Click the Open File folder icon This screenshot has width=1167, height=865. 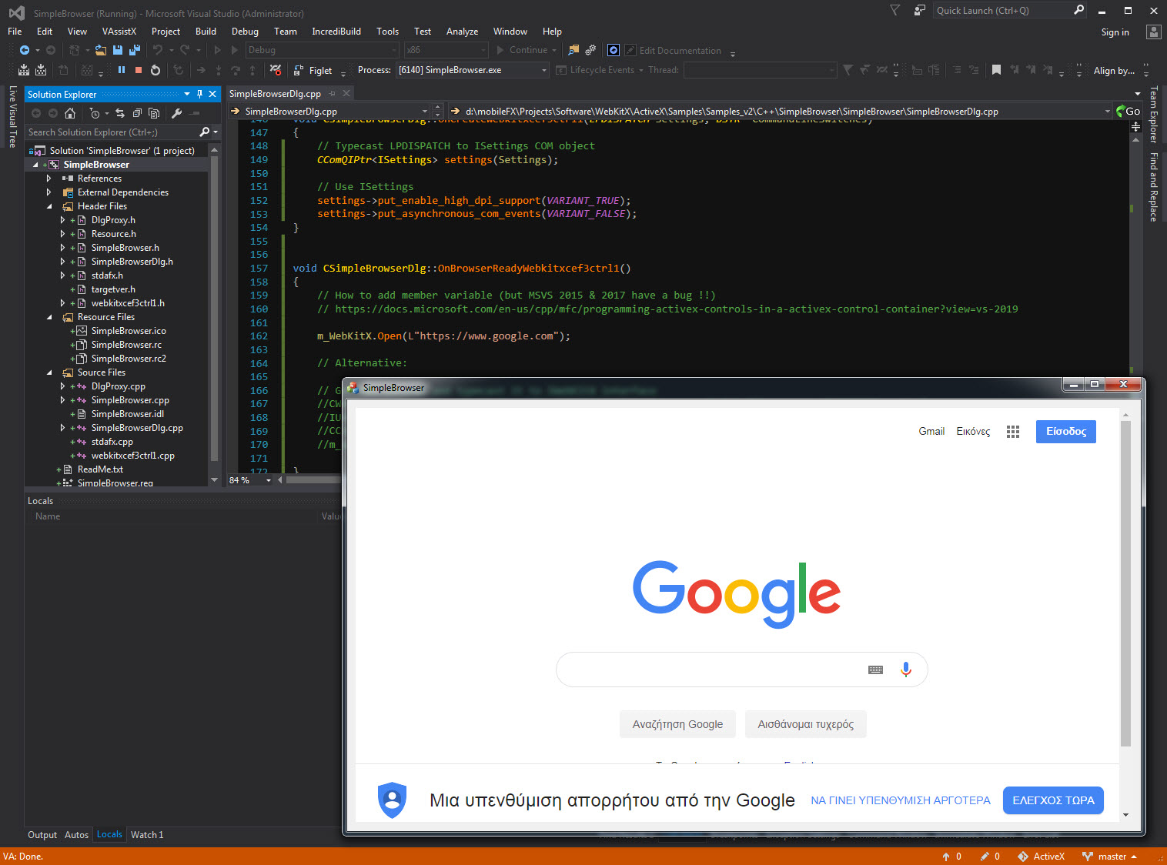(x=101, y=50)
